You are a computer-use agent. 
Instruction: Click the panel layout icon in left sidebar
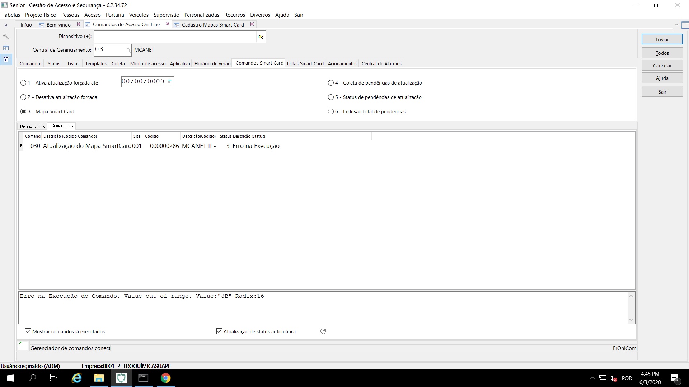point(6,48)
